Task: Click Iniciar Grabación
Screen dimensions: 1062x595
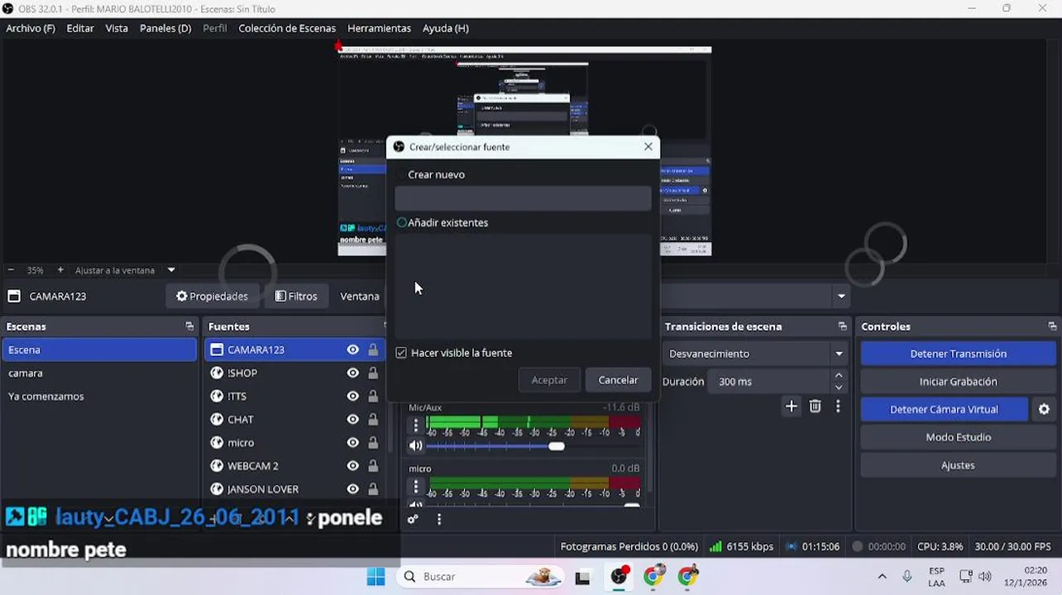Action: 958,382
